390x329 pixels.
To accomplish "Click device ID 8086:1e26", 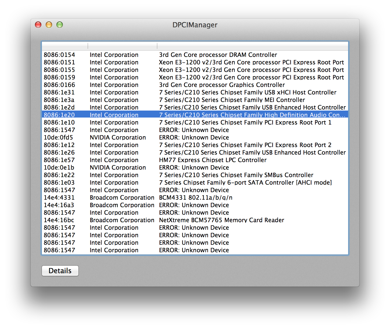I will 59,152.
